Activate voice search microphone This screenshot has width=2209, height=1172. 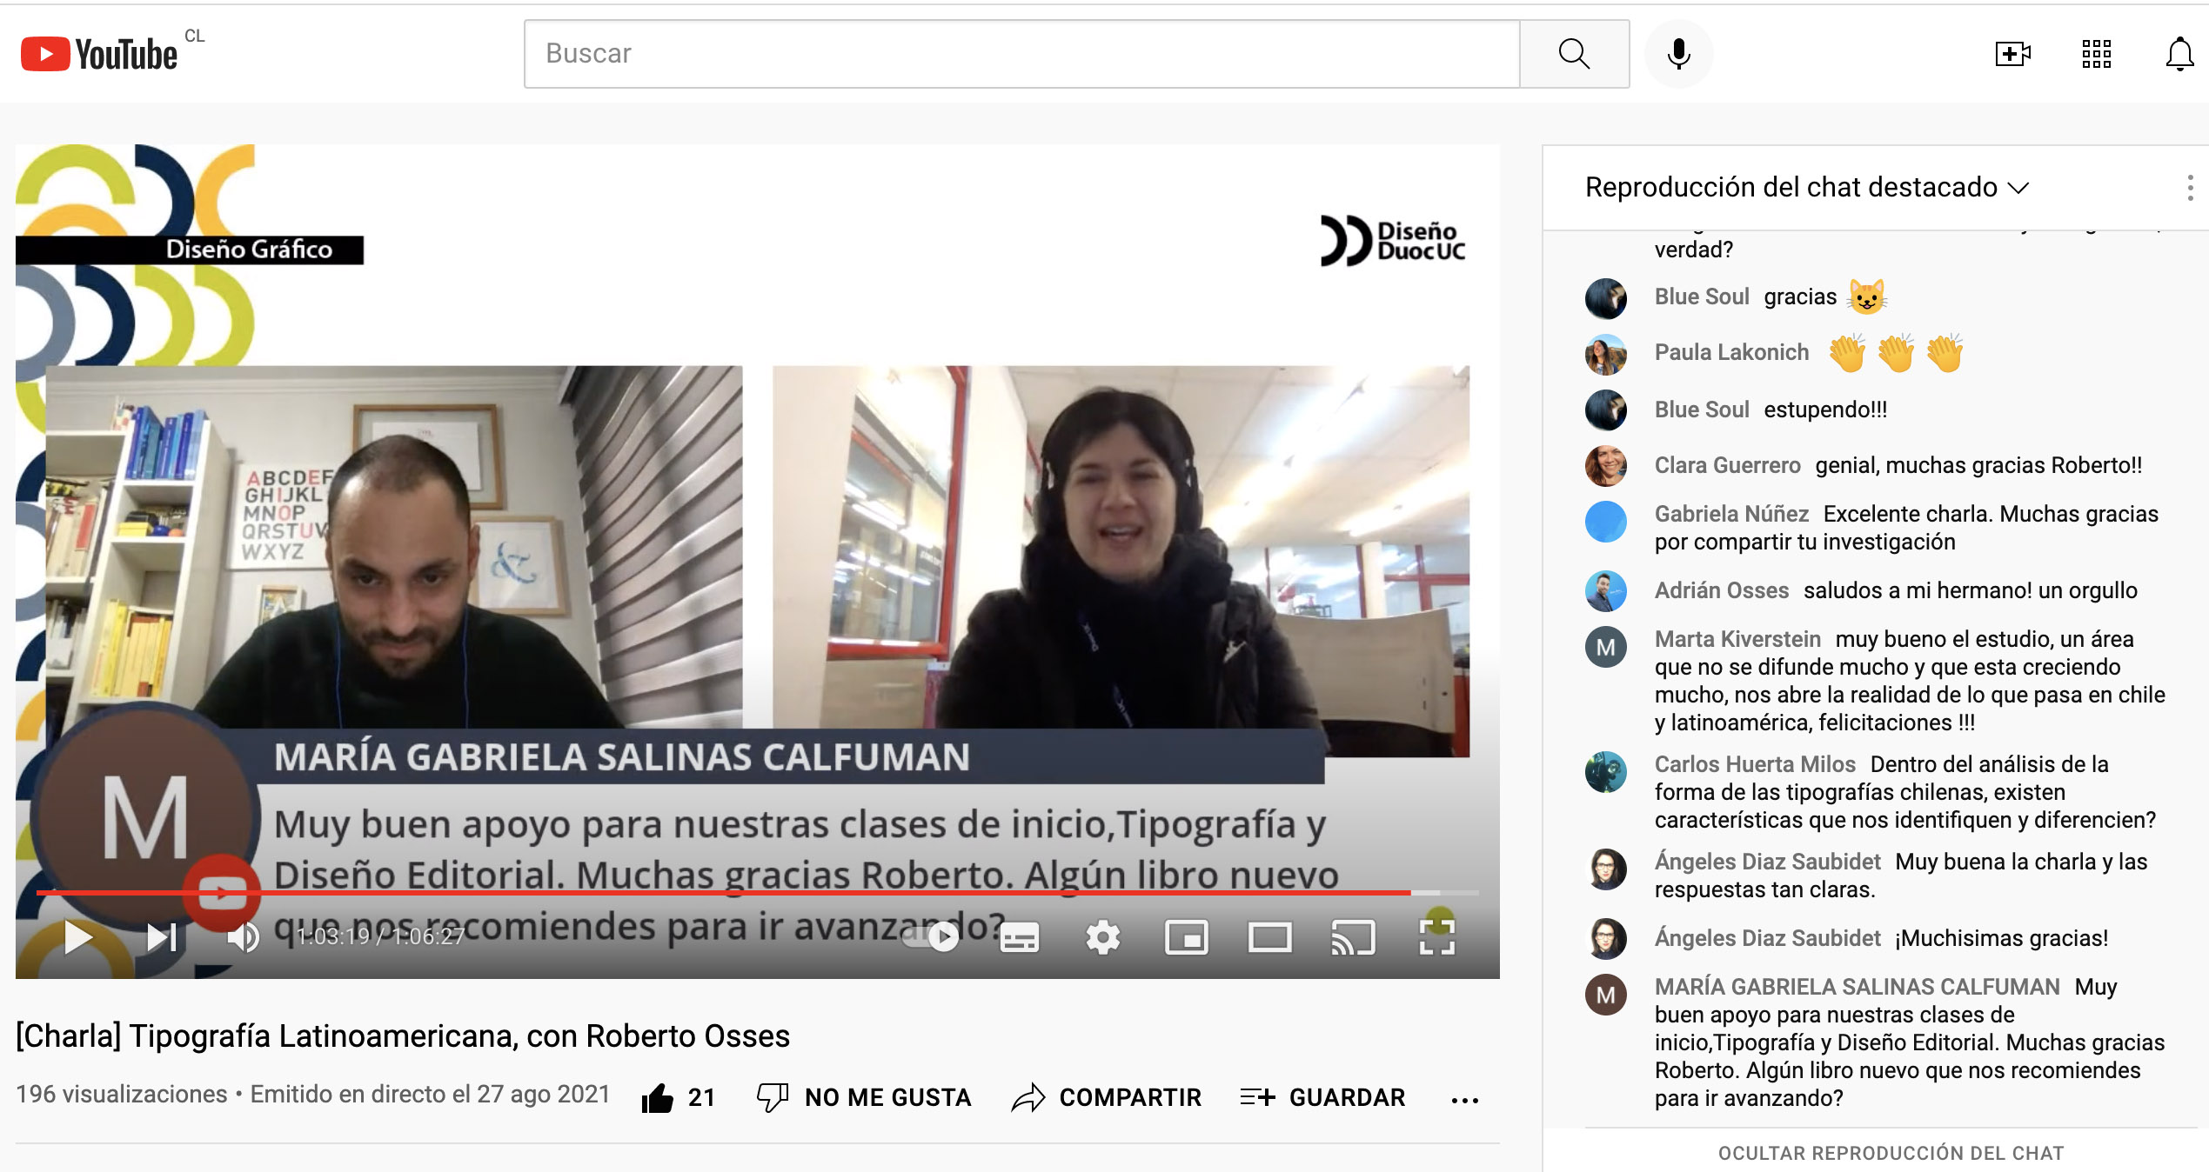click(1678, 54)
